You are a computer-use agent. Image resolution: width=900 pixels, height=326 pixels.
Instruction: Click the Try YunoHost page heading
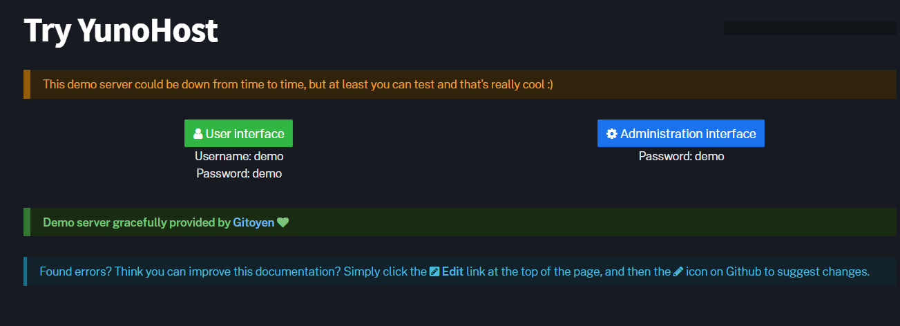click(x=121, y=31)
